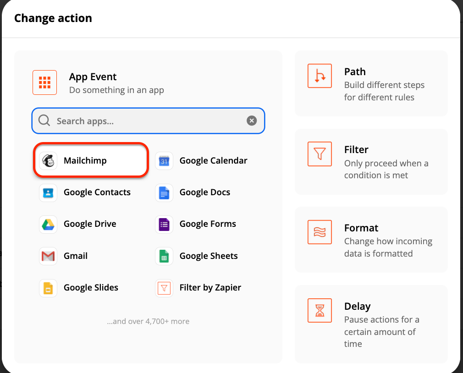Click 'Change how incoming data is formatted'
The height and width of the screenshot is (373, 463).
pos(388,247)
